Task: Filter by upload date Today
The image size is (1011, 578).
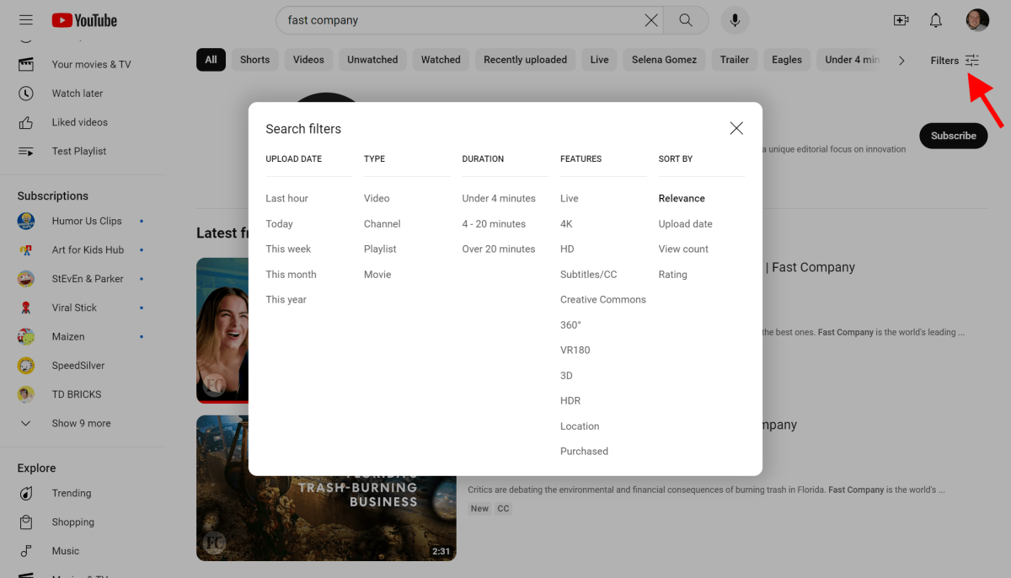Action: tap(280, 224)
